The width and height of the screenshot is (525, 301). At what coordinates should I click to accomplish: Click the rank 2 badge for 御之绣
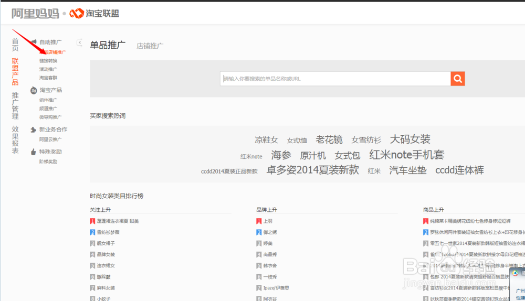coord(259,232)
